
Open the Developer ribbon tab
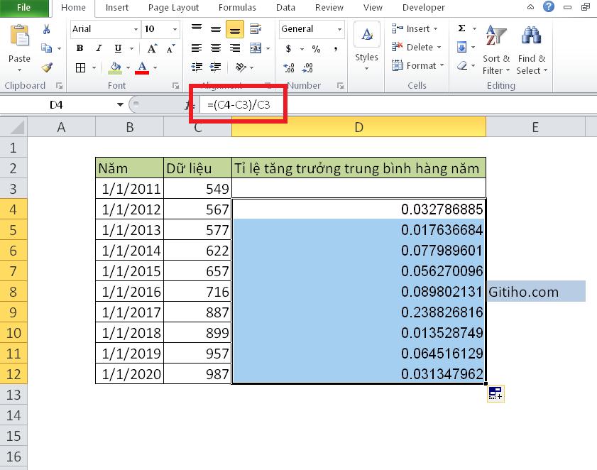(x=423, y=8)
